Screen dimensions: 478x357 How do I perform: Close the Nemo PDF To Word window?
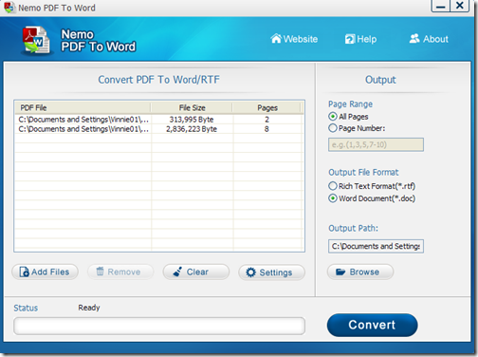460,6
